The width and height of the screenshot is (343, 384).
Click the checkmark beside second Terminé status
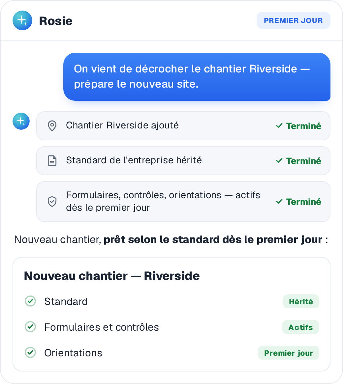[279, 161]
